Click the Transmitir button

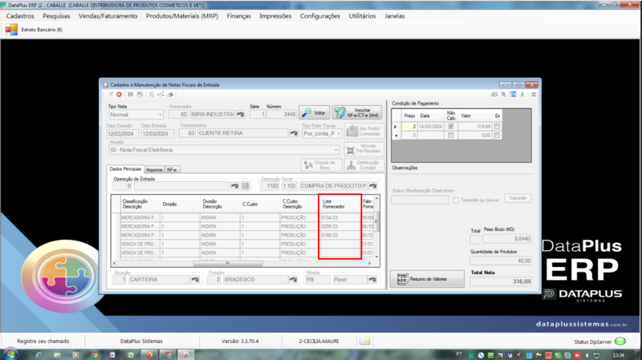pyautogui.click(x=518, y=198)
